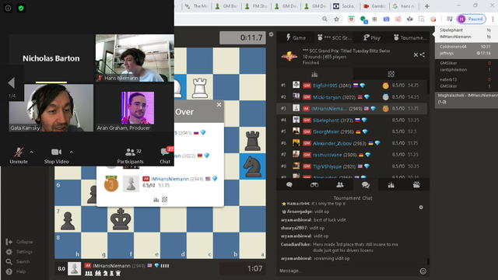Viewport: 498px width, 280px height.
Task: Stop Video in the Zoom window
Action: coord(57,156)
